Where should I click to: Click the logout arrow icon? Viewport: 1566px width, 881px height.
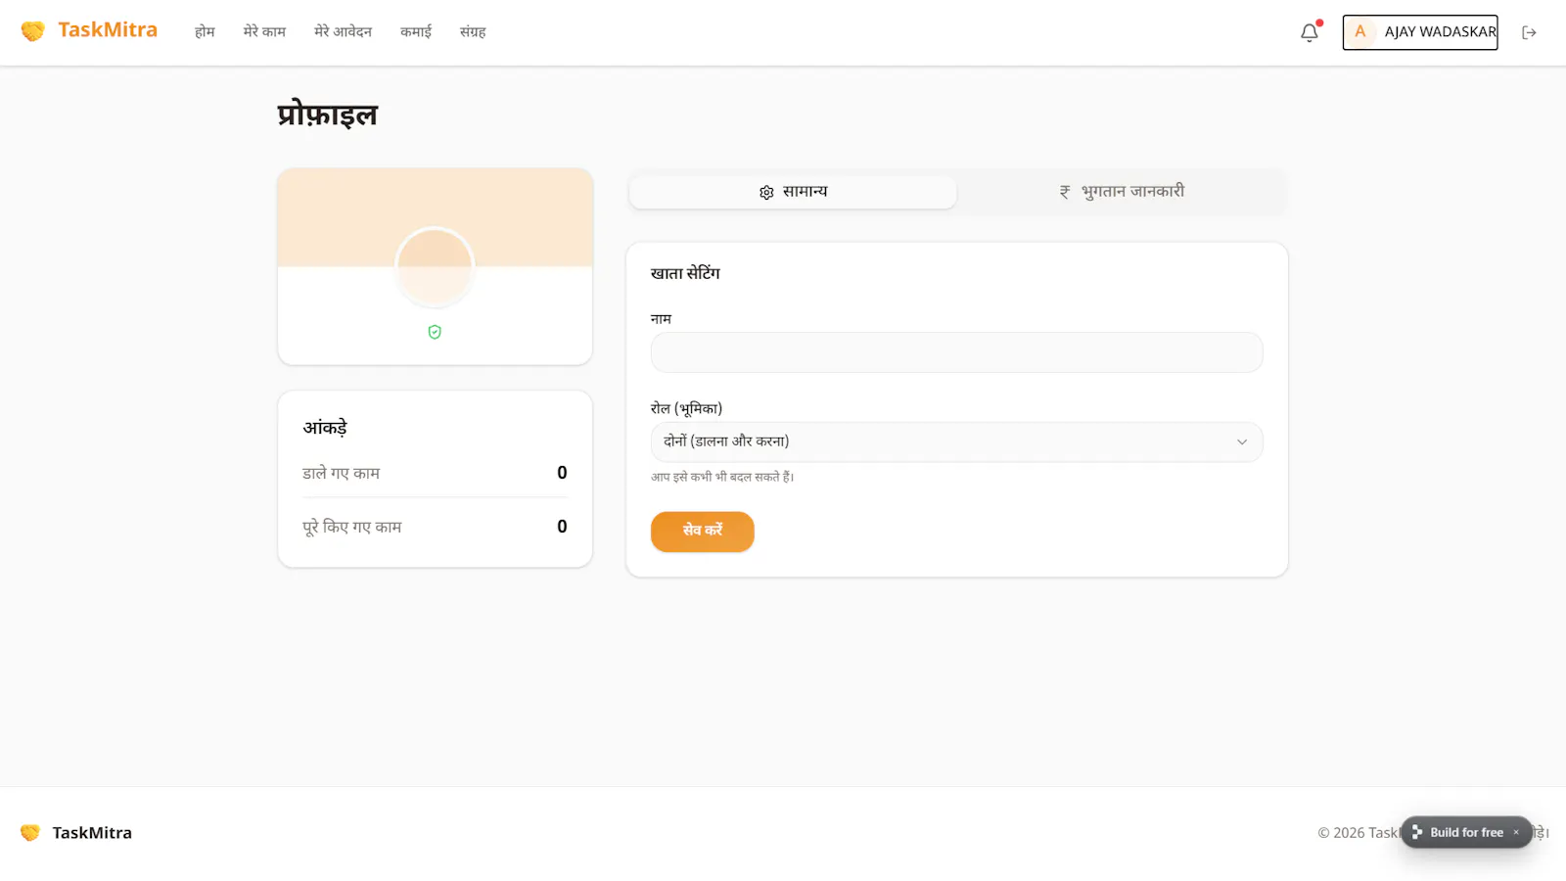(x=1529, y=32)
